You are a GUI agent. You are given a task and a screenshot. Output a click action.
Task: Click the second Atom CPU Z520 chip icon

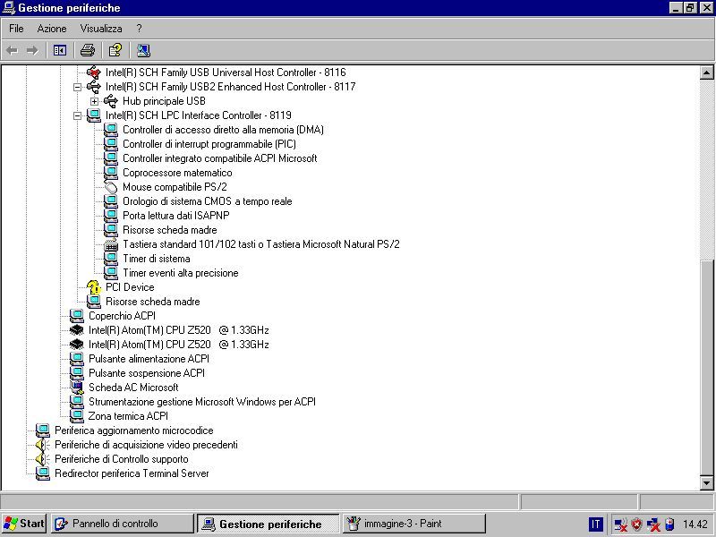click(77, 345)
